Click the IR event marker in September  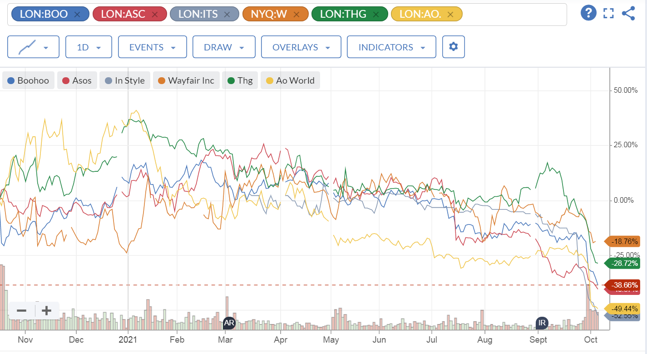tap(542, 323)
